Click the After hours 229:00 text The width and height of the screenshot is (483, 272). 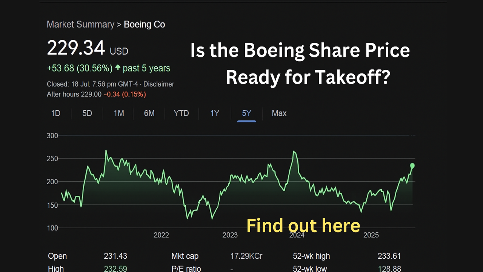pyautogui.click(x=74, y=94)
